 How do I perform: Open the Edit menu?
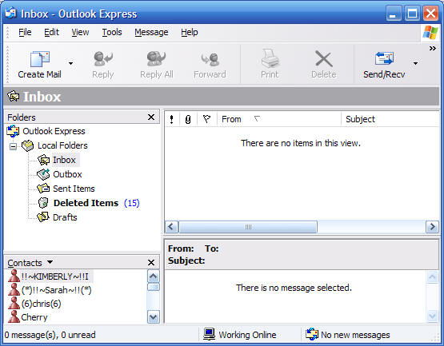pyautogui.click(x=51, y=32)
